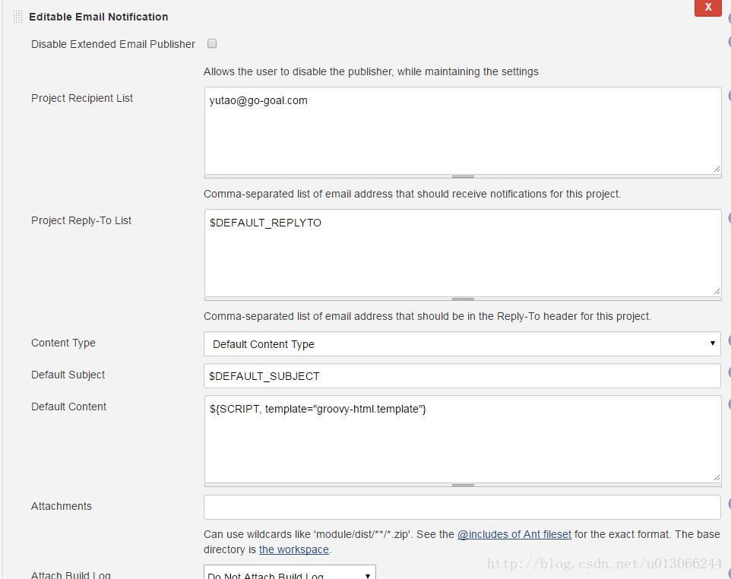Open help for Project Reply-To List
Image resolution: width=731 pixels, height=579 pixels.
(x=729, y=218)
